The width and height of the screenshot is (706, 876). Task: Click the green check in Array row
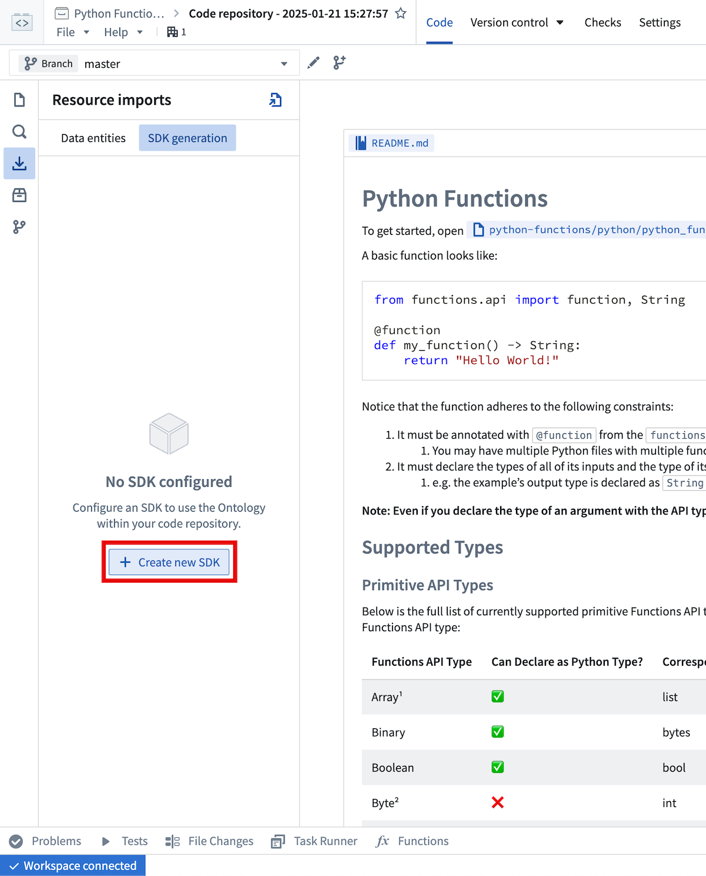498,696
